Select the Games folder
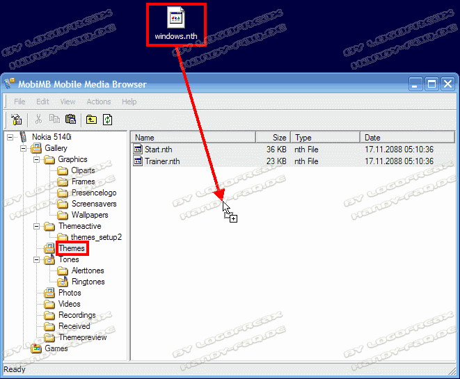This screenshot has height=379, width=460. 56,348
